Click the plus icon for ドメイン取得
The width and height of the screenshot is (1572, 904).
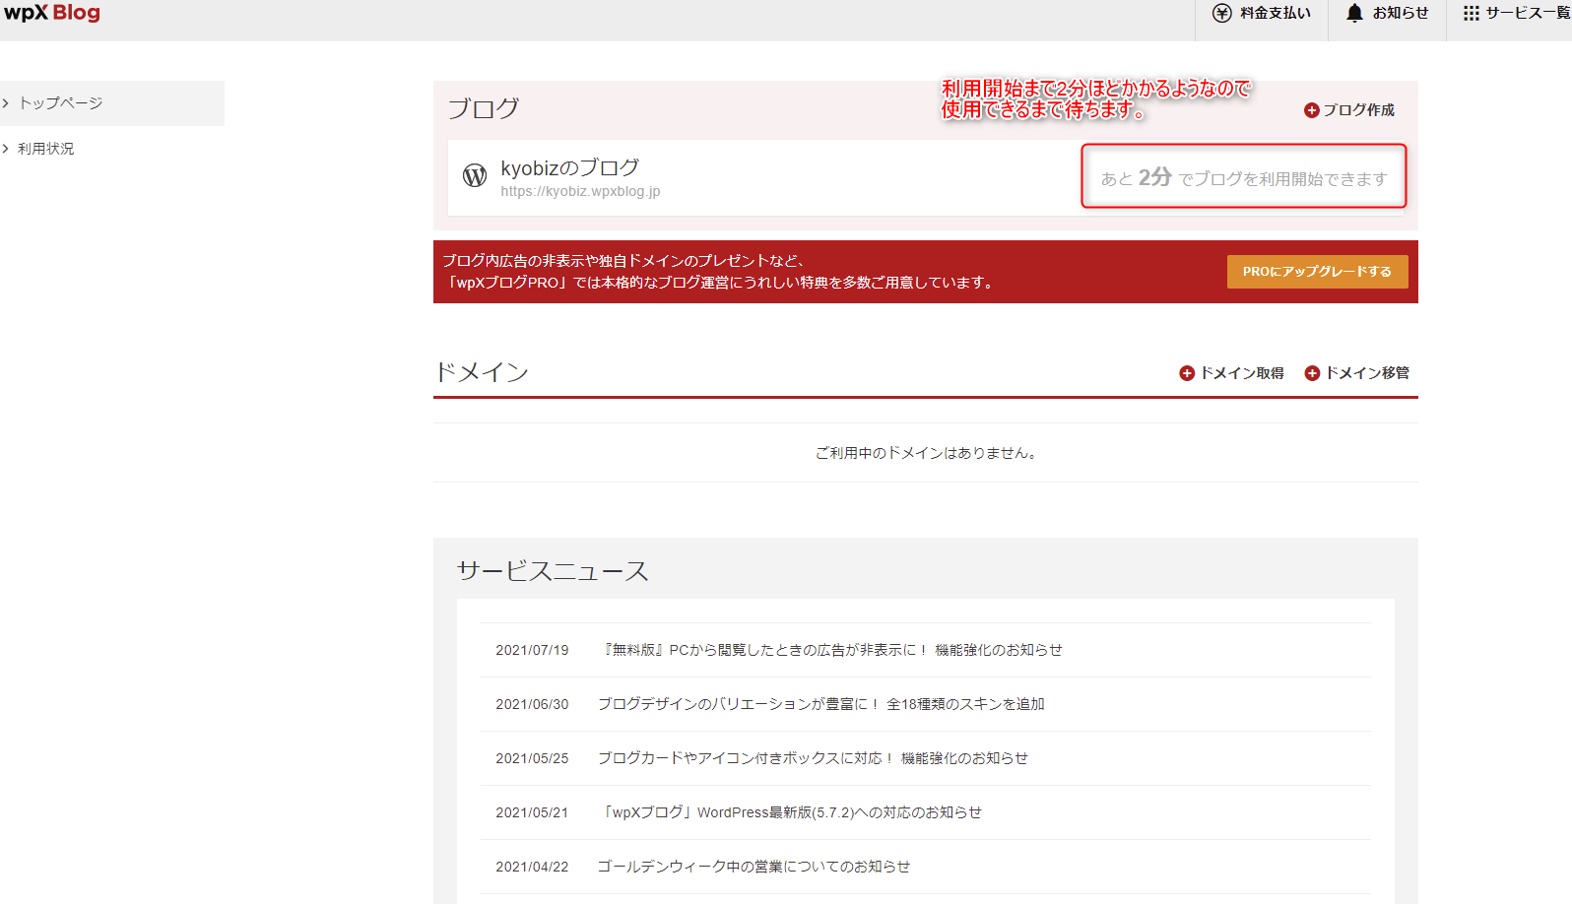(x=1187, y=373)
